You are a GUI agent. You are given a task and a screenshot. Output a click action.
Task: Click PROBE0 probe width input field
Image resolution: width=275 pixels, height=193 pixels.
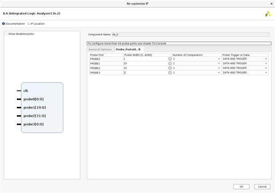coord(146,59)
